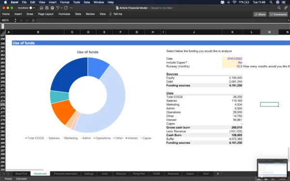Click the Runway months value 12.0
The width and height of the screenshot is (290, 181).
click(232, 66)
